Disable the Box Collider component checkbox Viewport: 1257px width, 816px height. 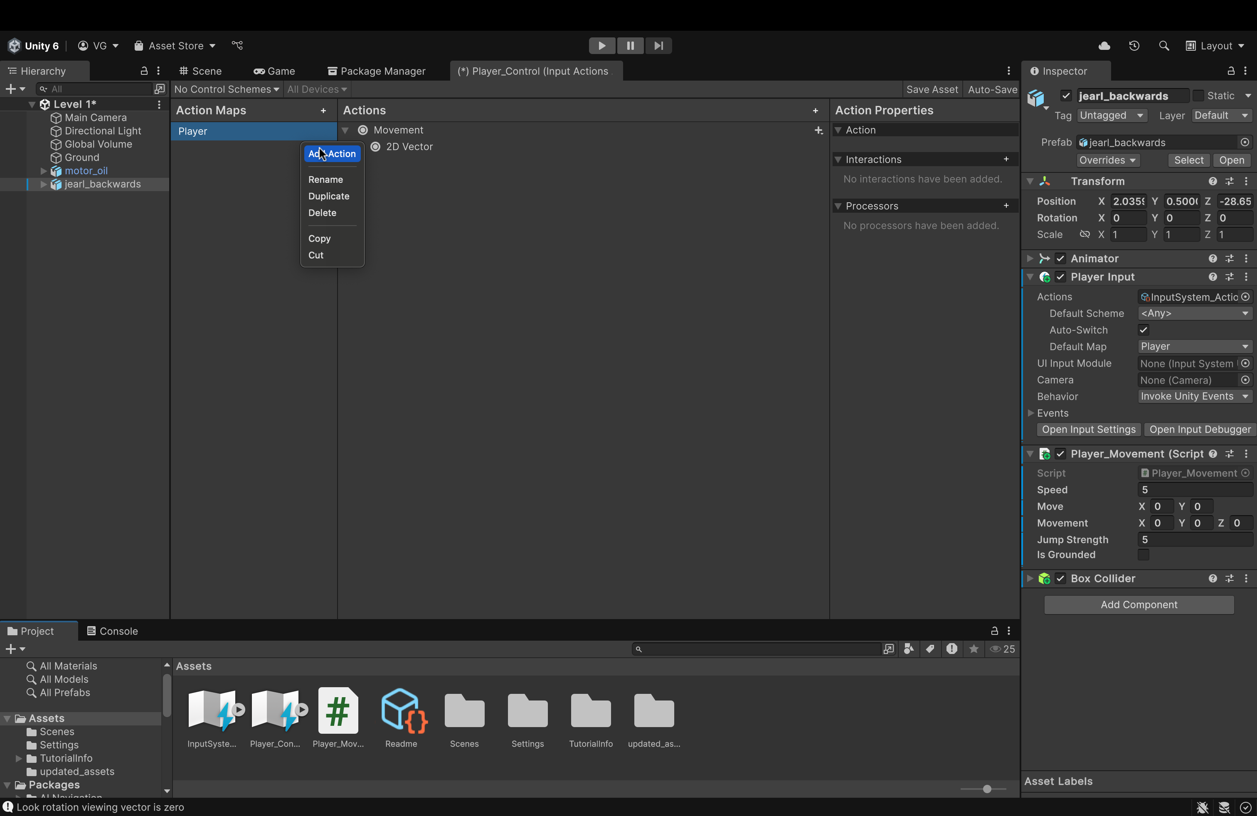(1060, 578)
